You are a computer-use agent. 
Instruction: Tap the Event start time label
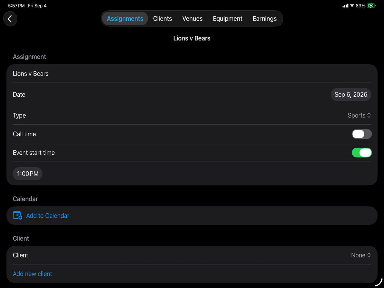click(x=34, y=153)
